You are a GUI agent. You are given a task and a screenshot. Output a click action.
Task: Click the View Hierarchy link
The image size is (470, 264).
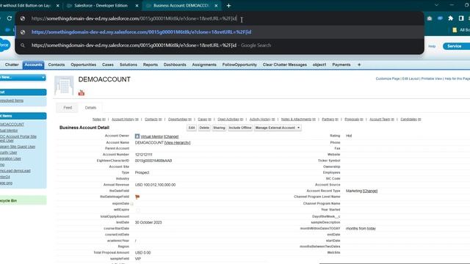[178, 143]
